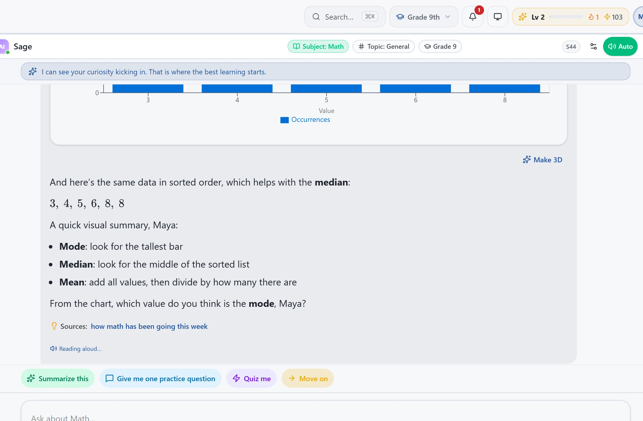Image resolution: width=643 pixels, height=421 pixels.
Task: Click the Median bullet text
Action: coord(154,264)
